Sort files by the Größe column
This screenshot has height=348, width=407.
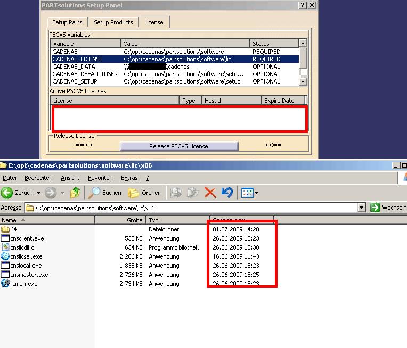click(x=120, y=220)
